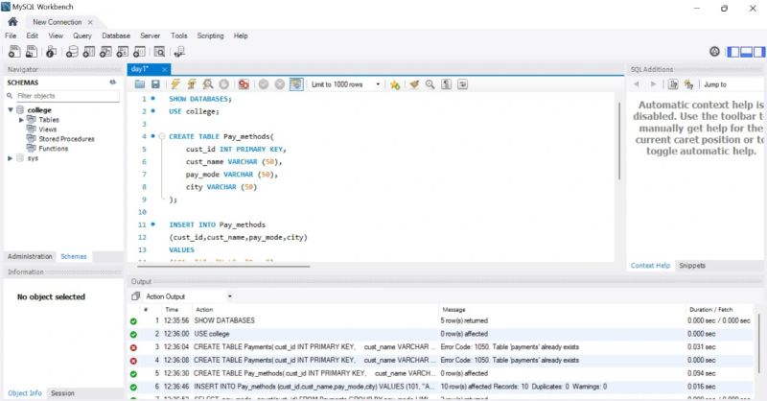Switch to the Snippets tab
Viewport: 767px width, 401px height.
691,265
